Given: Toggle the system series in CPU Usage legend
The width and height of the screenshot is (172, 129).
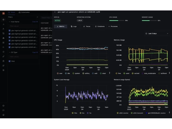Looking at the screenshot, I should (76, 73).
